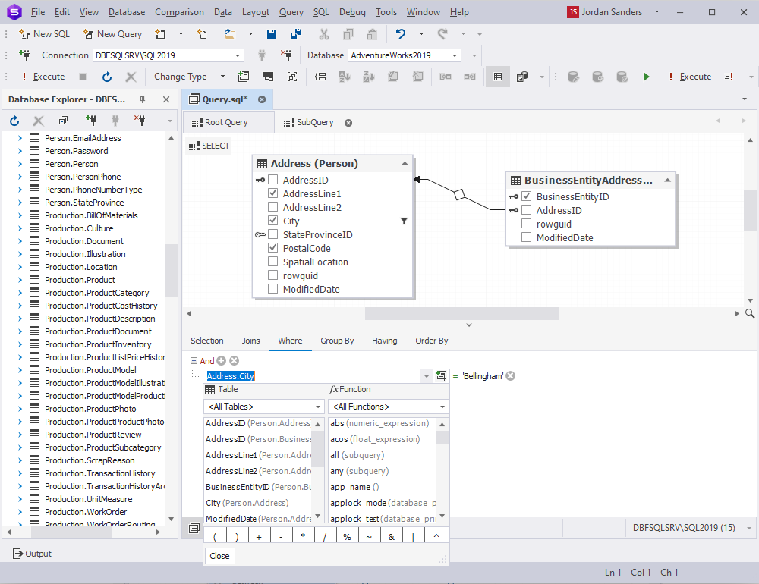Screen dimensions: 759x584
Task: Click the Close button in expression popup
Action: tap(219, 556)
